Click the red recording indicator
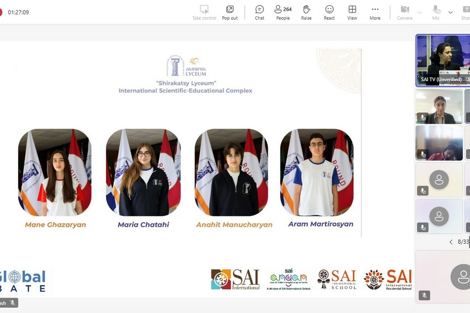The image size is (470, 313). [x=1, y=12]
